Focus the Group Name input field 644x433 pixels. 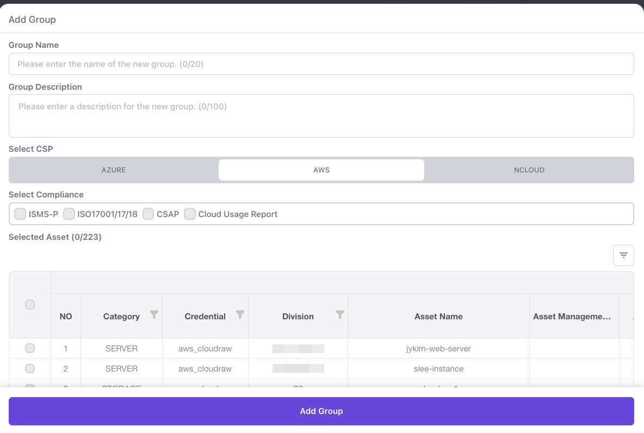tap(321, 64)
